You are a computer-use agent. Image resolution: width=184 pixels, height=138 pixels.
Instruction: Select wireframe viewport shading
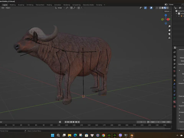160,8
